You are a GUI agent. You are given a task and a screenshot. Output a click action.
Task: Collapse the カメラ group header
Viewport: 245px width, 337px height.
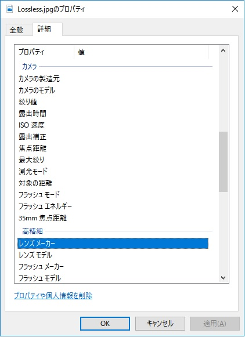click(30, 67)
